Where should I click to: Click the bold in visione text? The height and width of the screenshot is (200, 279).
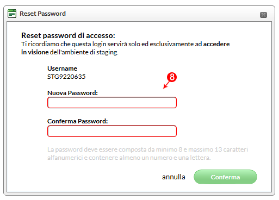35,52
